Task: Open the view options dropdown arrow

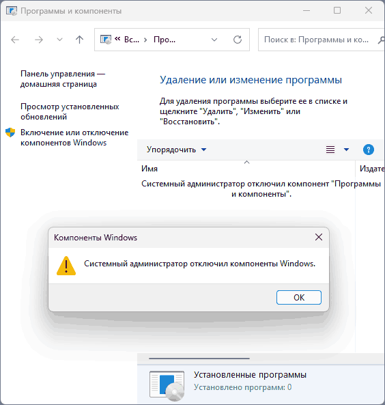Action: (x=346, y=150)
